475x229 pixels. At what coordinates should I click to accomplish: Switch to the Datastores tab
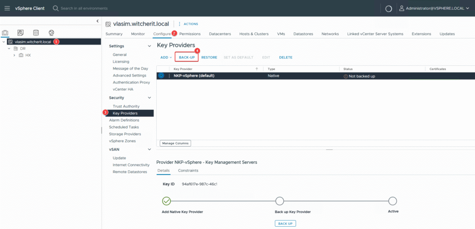(x=303, y=34)
